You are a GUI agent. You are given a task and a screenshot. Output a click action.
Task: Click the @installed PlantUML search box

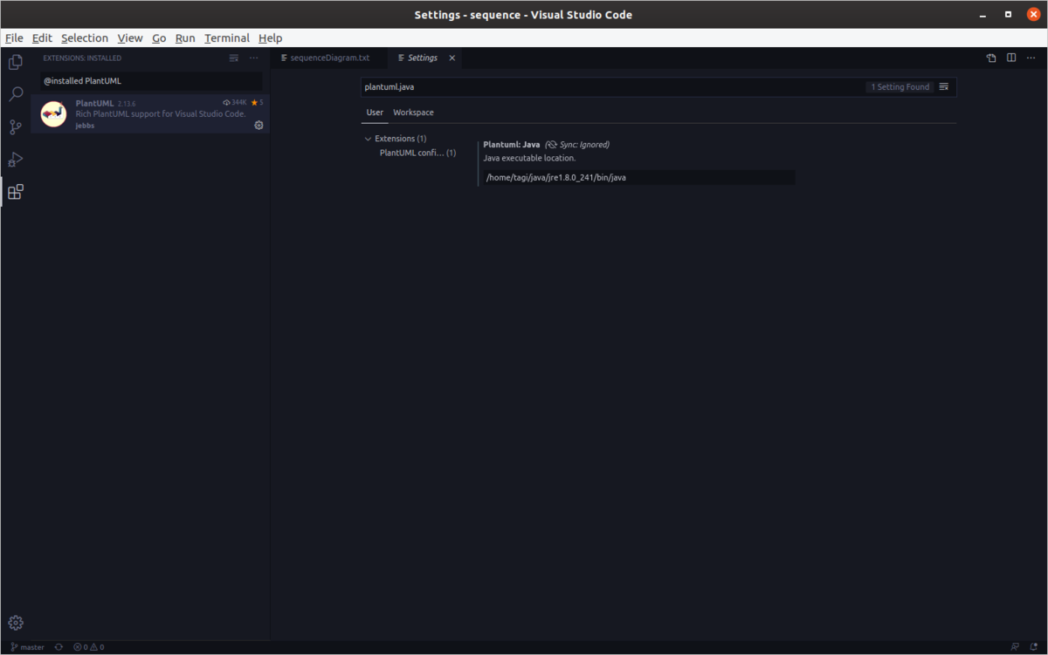point(151,81)
